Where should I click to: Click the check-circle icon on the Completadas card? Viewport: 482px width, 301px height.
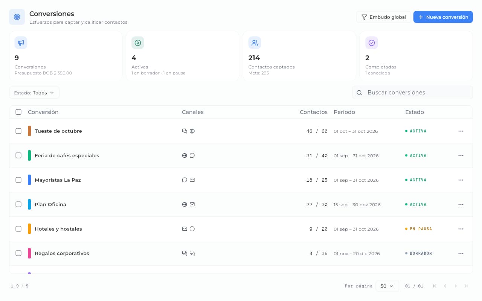[372, 43]
